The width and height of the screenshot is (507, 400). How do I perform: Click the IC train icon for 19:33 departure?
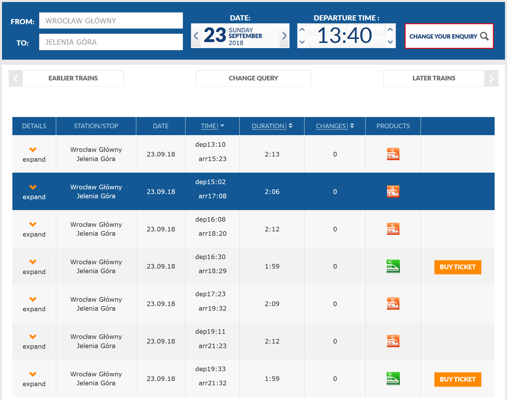click(393, 379)
